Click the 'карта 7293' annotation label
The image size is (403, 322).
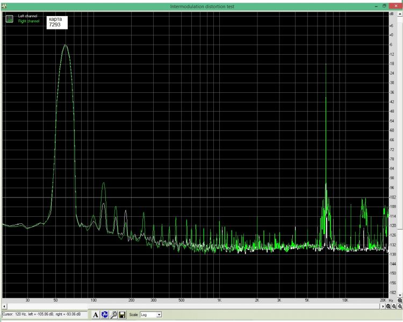point(57,23)
